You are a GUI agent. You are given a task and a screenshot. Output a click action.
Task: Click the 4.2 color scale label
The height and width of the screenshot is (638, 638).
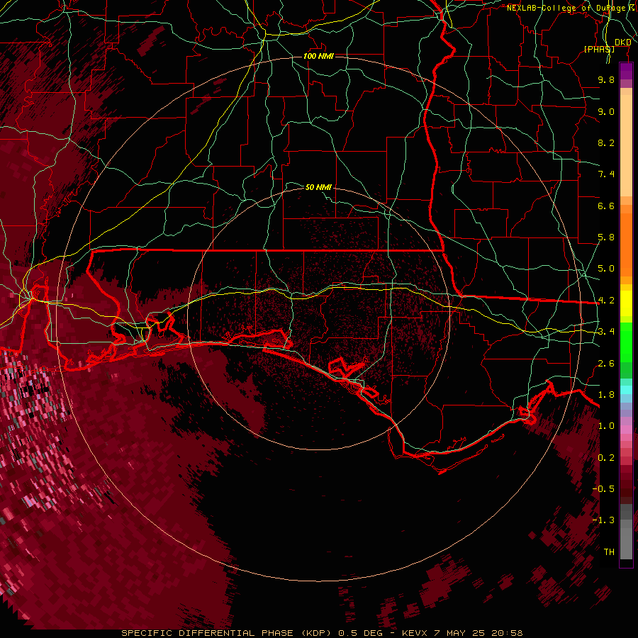(606, 301)
